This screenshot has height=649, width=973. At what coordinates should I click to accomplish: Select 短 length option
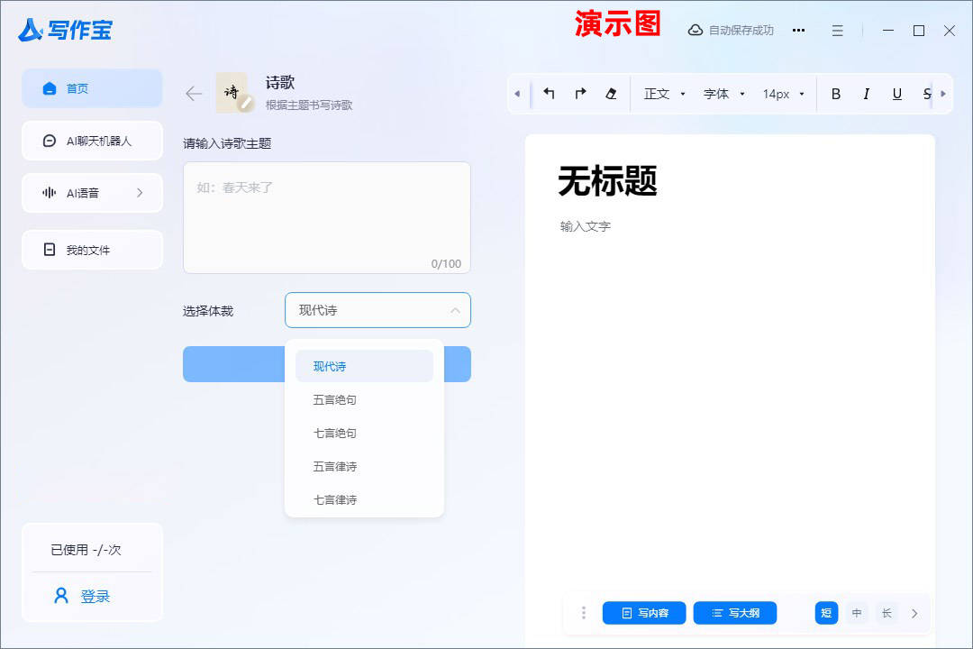click(x=826, y=613)
